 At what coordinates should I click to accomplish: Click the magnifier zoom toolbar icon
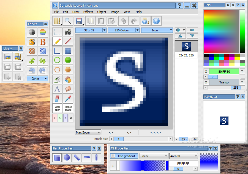(x=68, y=21)
